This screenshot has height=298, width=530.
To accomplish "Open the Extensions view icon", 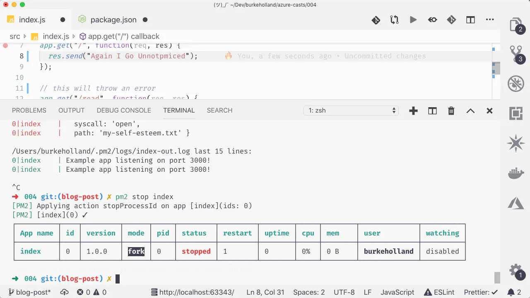I will click(x=516, y=113).
